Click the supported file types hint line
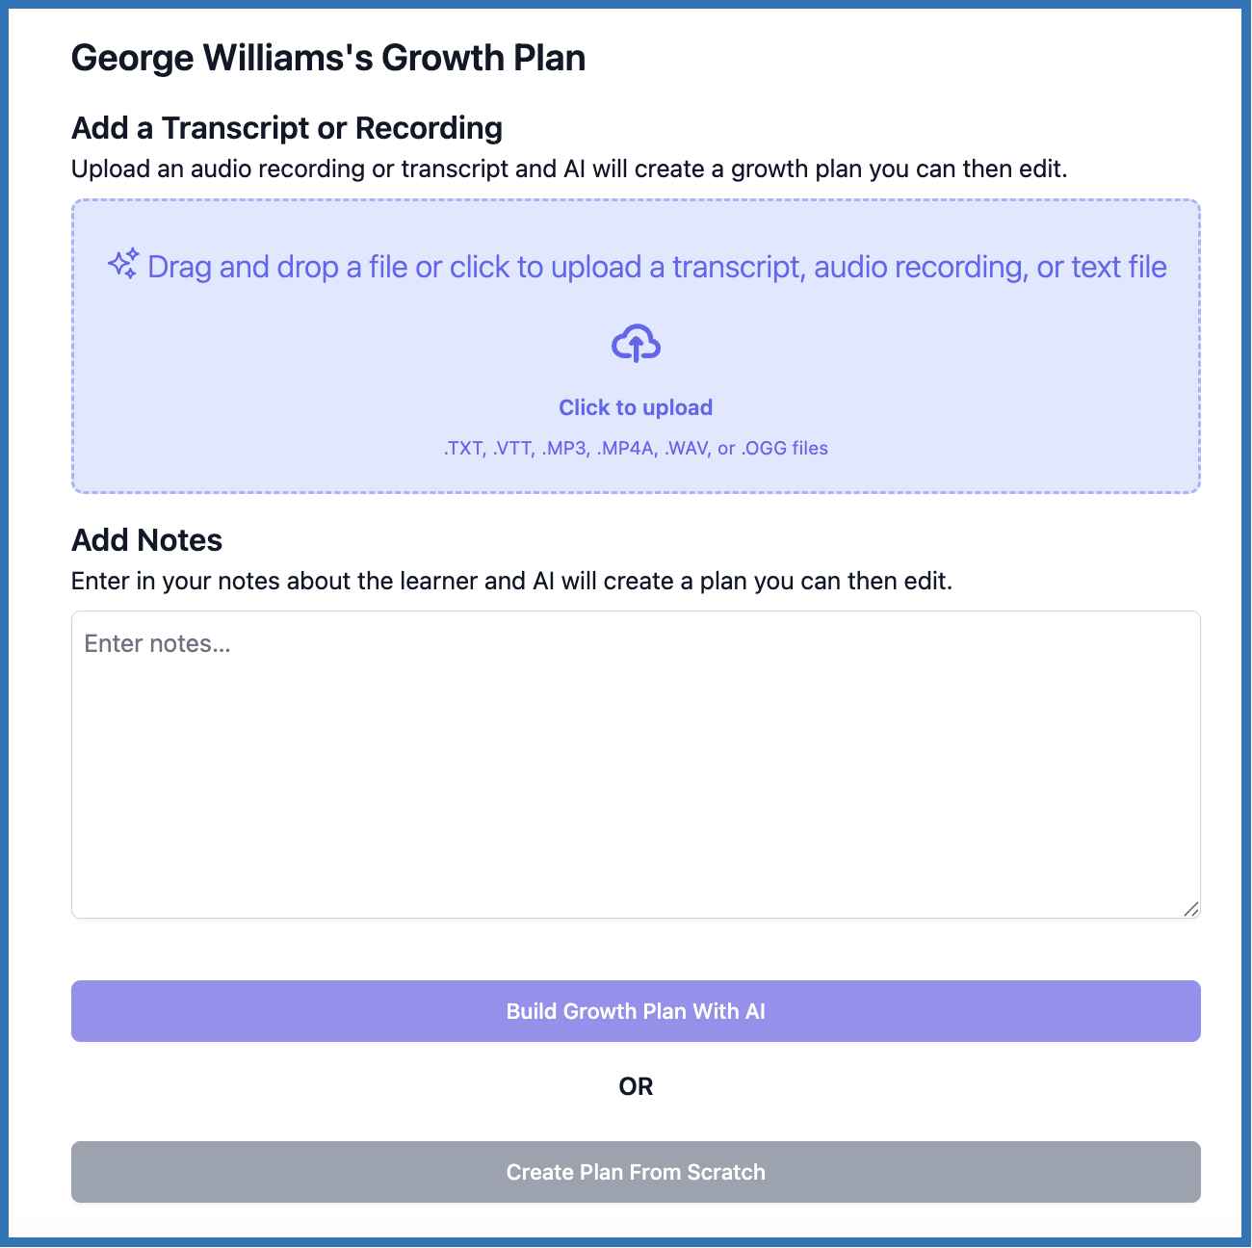1252x1248 pixels. point(636,448)
